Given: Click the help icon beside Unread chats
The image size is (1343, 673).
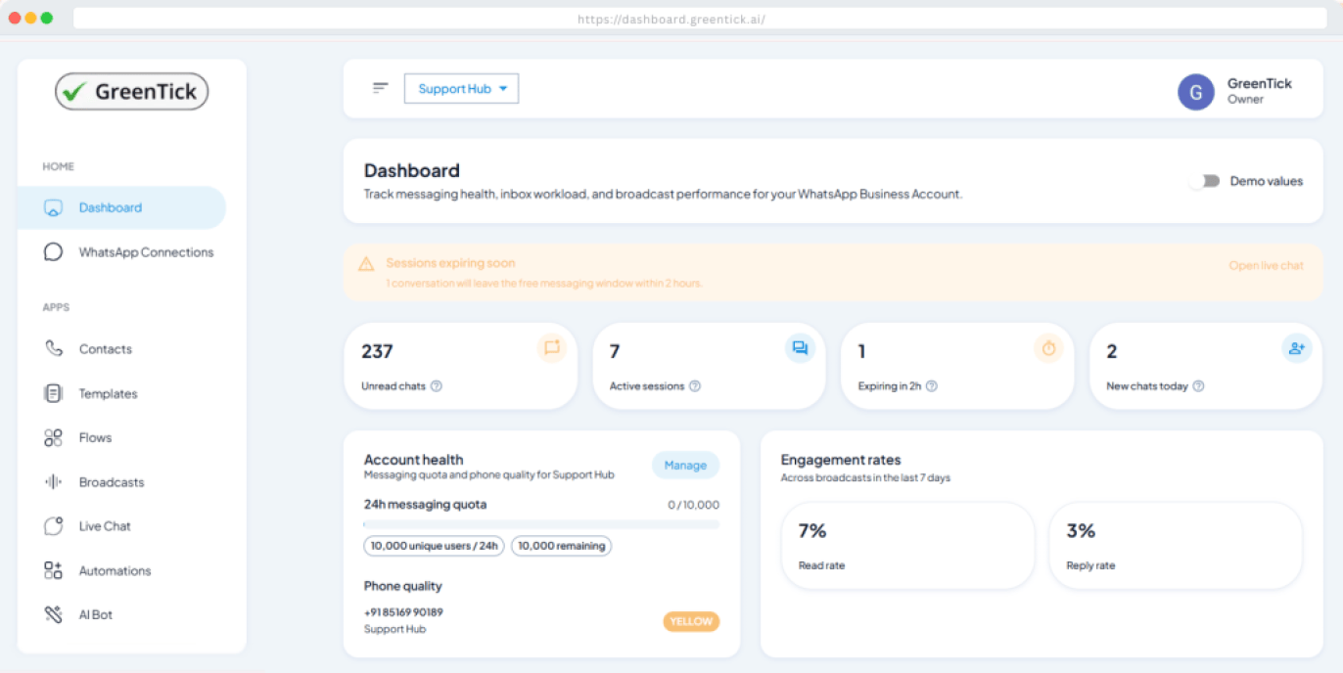Looking at the screenshot, I should (437, 386).
